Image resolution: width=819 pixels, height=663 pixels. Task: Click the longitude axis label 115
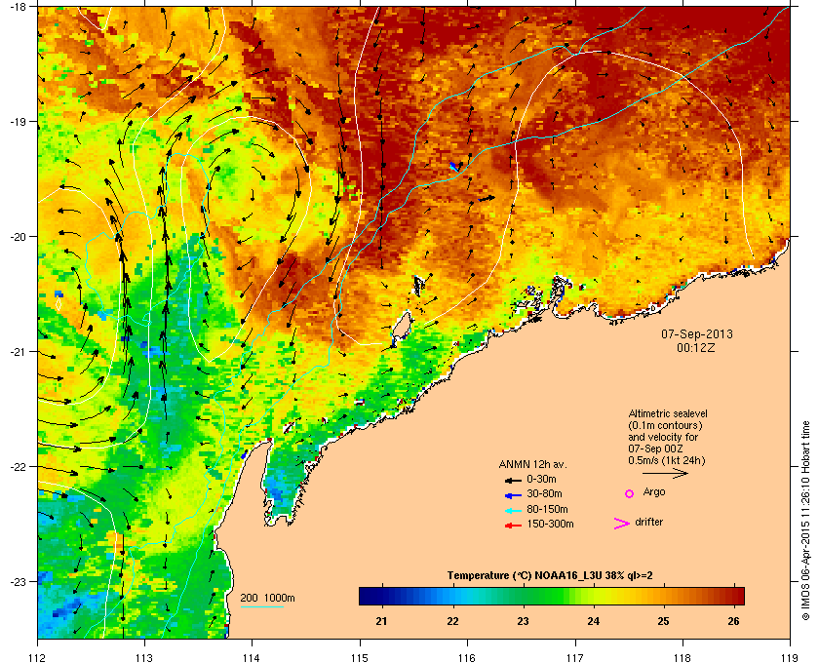[x=360, y=658]
